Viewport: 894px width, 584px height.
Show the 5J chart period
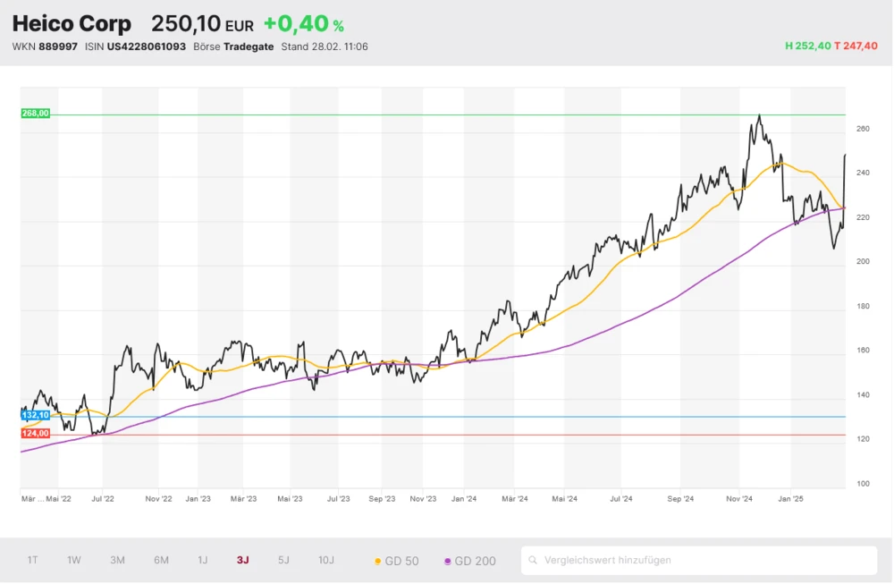[x=283, y=561]
